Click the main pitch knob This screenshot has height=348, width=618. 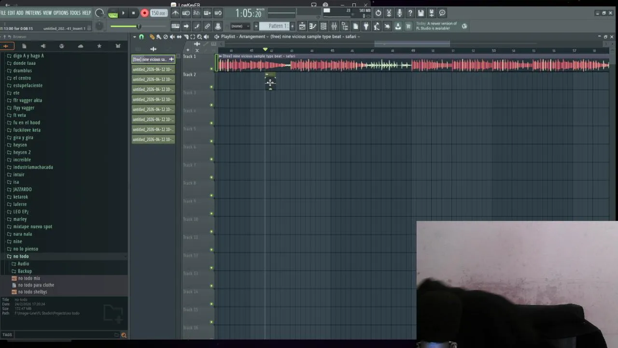pos(99,26)
